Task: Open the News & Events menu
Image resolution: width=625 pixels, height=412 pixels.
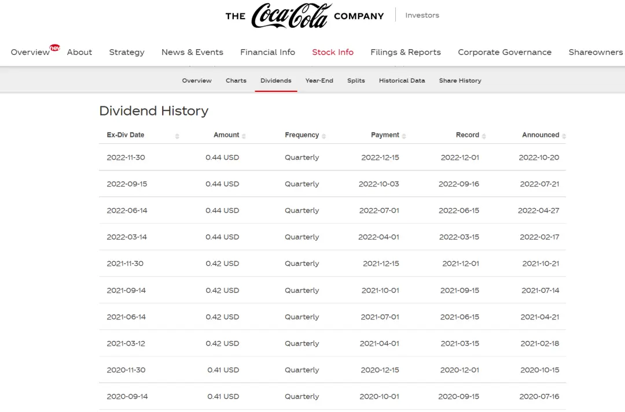Action: coord(192,52)
